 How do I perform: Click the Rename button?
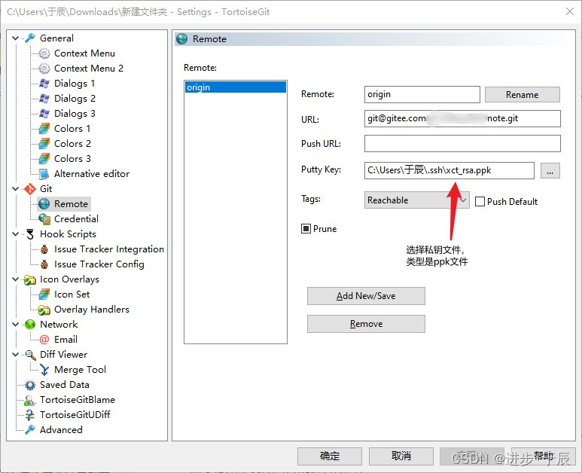[523, 95]
